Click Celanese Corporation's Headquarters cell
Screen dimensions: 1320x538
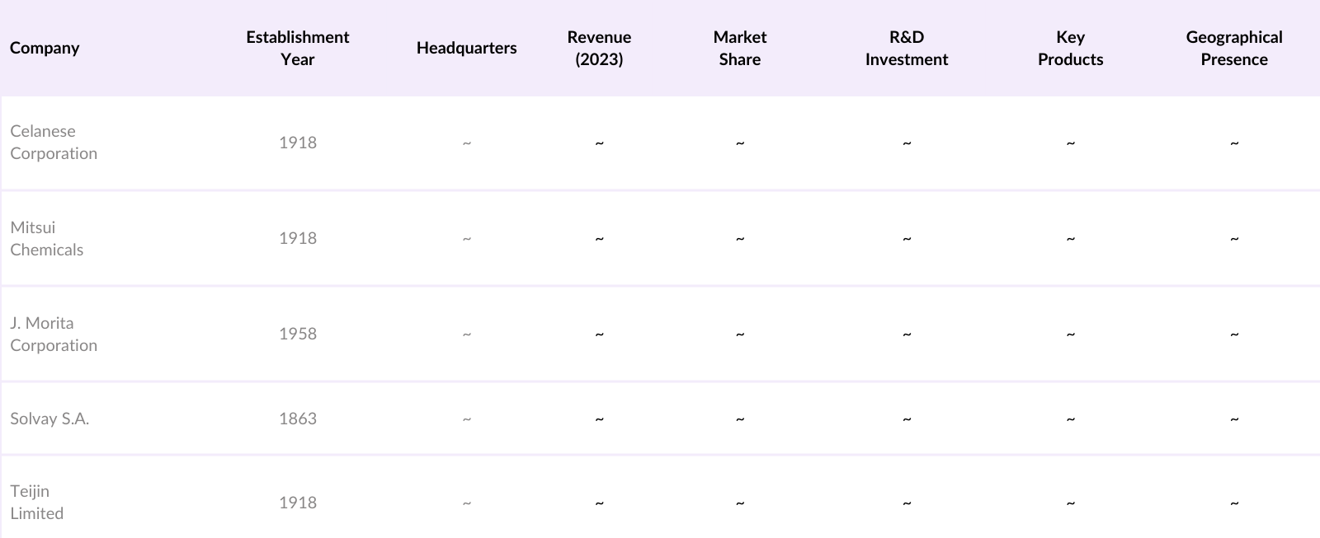click(467, 143)
